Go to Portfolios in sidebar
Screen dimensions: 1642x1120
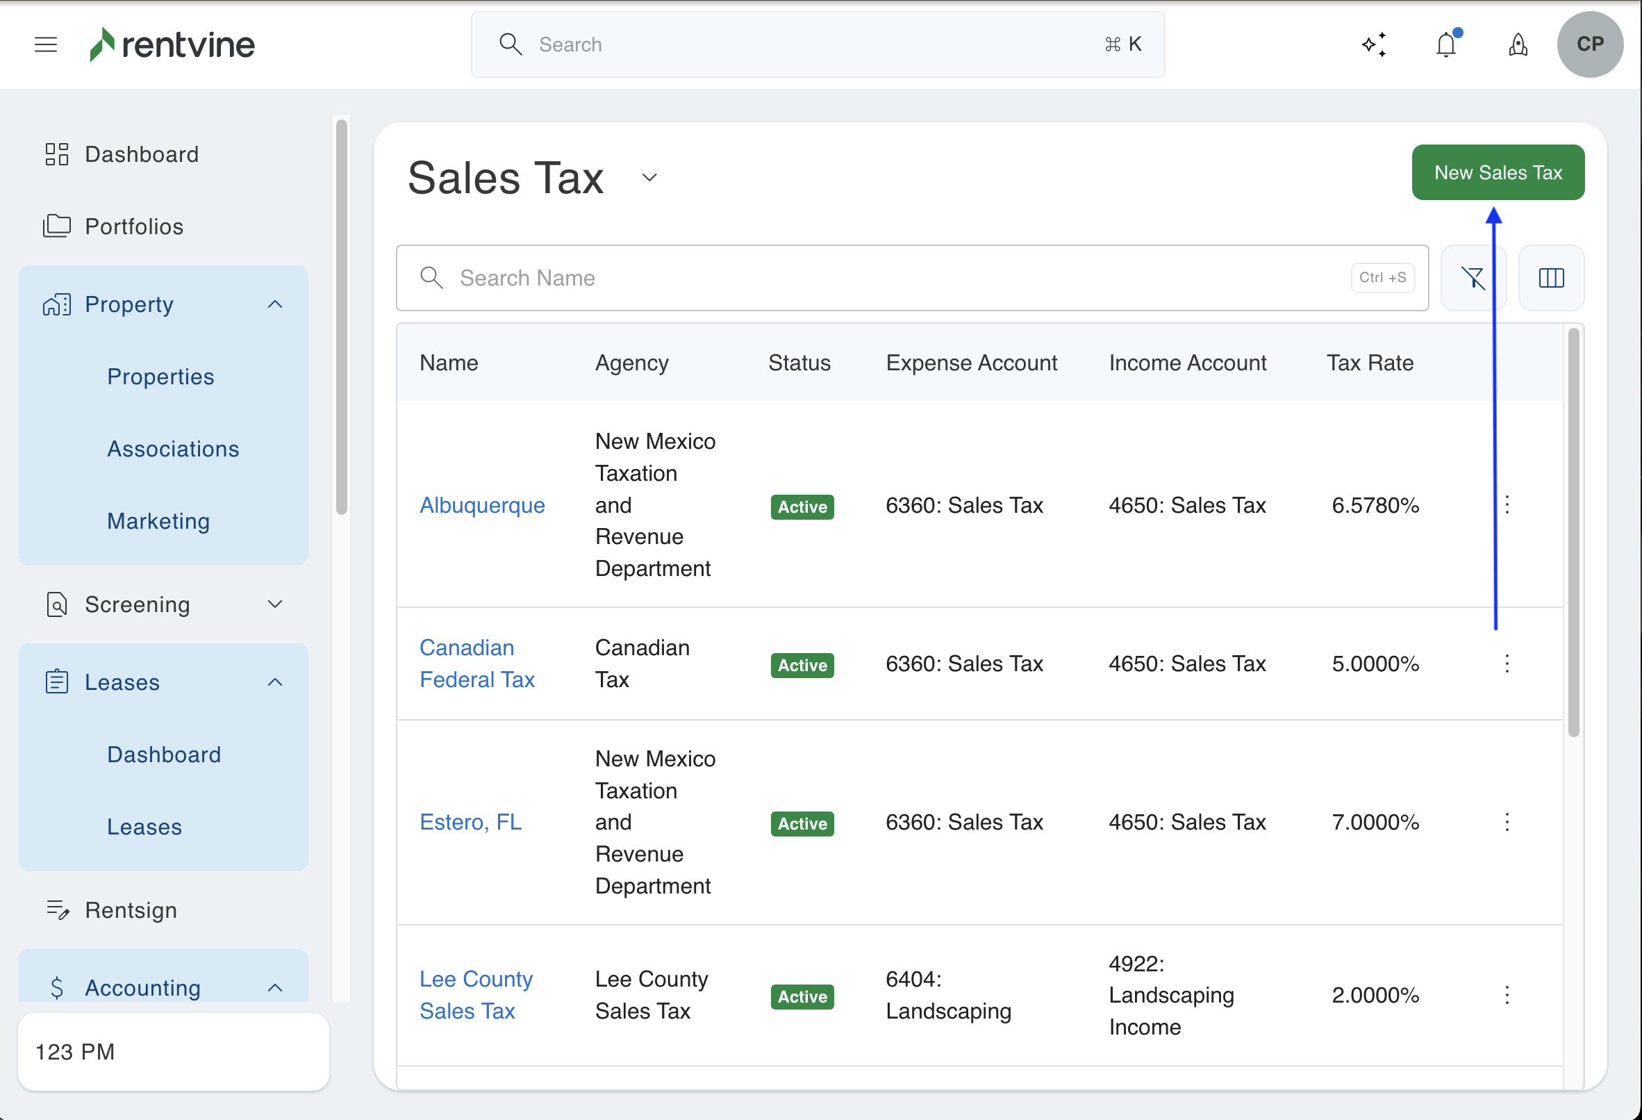(133, 227)
